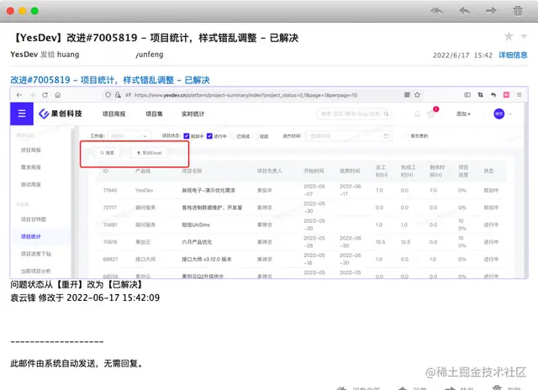Click 接口大师 v3.12.0 版本 project row
Image resolution: width=538 pixels, height=390 pixels.
[x=207, y=259]
